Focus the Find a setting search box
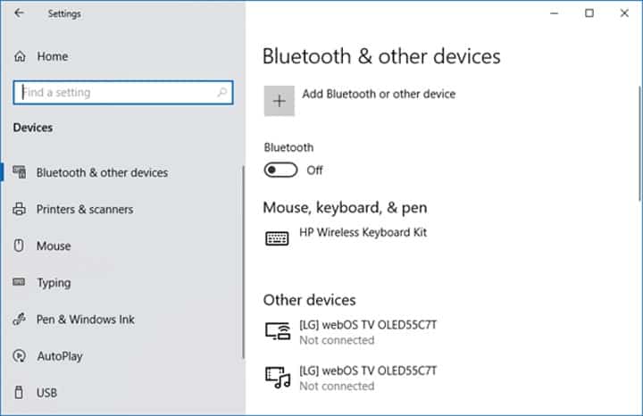This screenshot has width=643, height=416. [123, 92]
